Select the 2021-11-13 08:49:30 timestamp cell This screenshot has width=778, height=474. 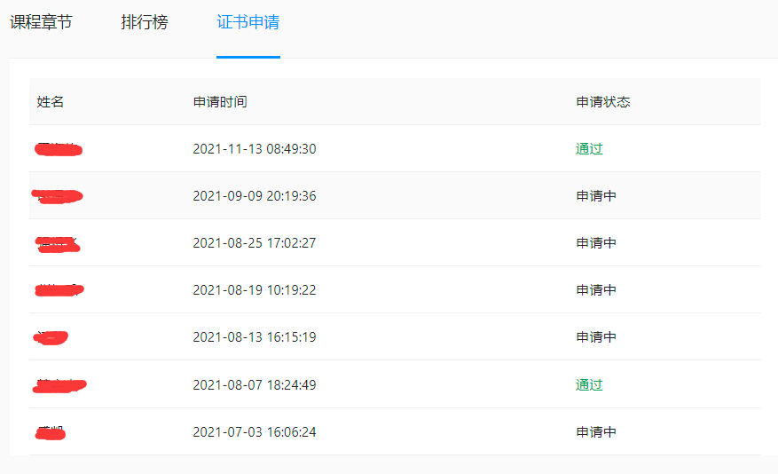[x=255, y=149]
